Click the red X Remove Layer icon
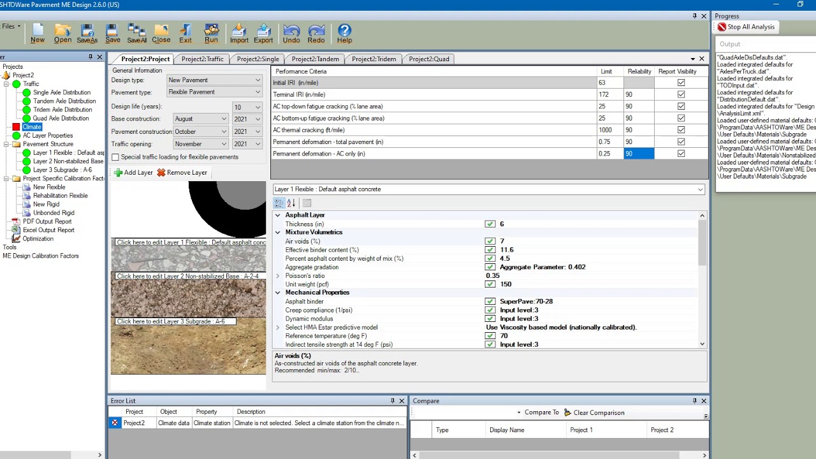The image size is (816, 459). point(161,173)
